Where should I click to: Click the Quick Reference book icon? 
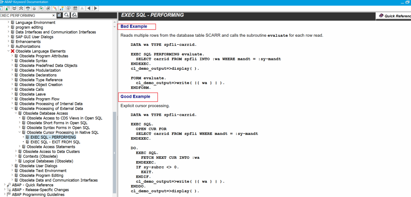tap(381, 16)
